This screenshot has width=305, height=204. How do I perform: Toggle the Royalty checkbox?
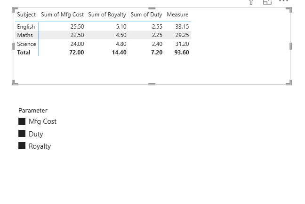pos(22,146)
